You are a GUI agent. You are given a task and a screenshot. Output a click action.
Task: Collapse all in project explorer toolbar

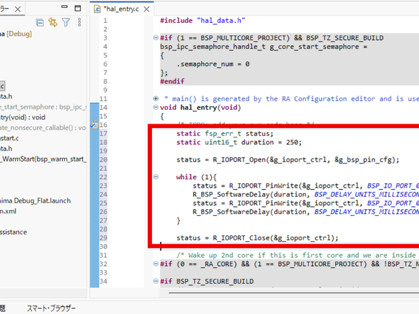[x=40, y=23]
